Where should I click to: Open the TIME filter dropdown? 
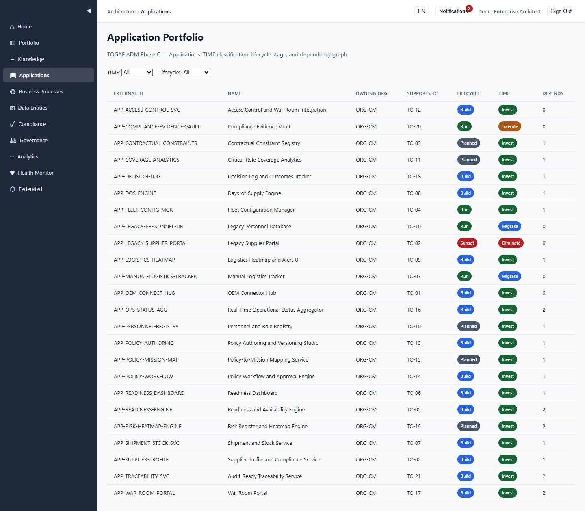137,72
